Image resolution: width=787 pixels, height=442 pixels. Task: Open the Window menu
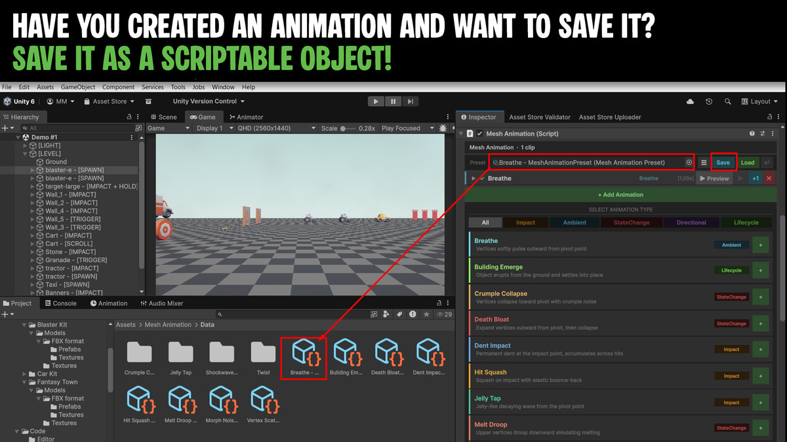pos(223,87)
